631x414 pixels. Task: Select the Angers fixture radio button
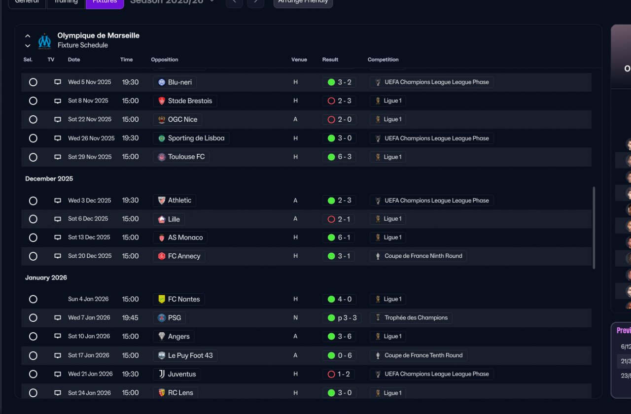pyautogui.click(x=33, y=337)
